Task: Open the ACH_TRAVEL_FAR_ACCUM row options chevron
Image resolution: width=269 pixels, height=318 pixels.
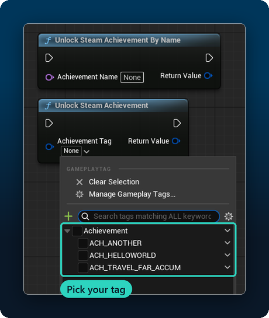Action: point(227,267)
